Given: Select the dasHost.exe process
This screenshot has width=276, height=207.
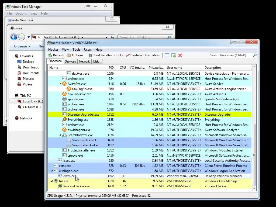Looking at the screenshot, I should tap(149, 73).
